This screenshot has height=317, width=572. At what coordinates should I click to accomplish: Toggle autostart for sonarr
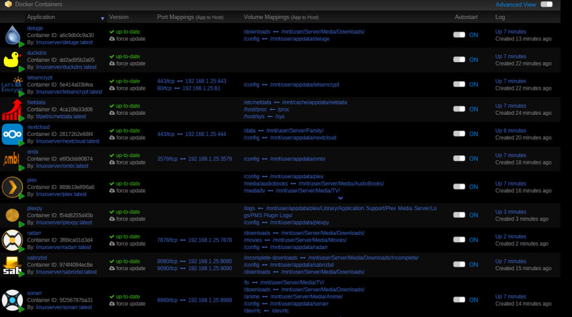point(459,300)
